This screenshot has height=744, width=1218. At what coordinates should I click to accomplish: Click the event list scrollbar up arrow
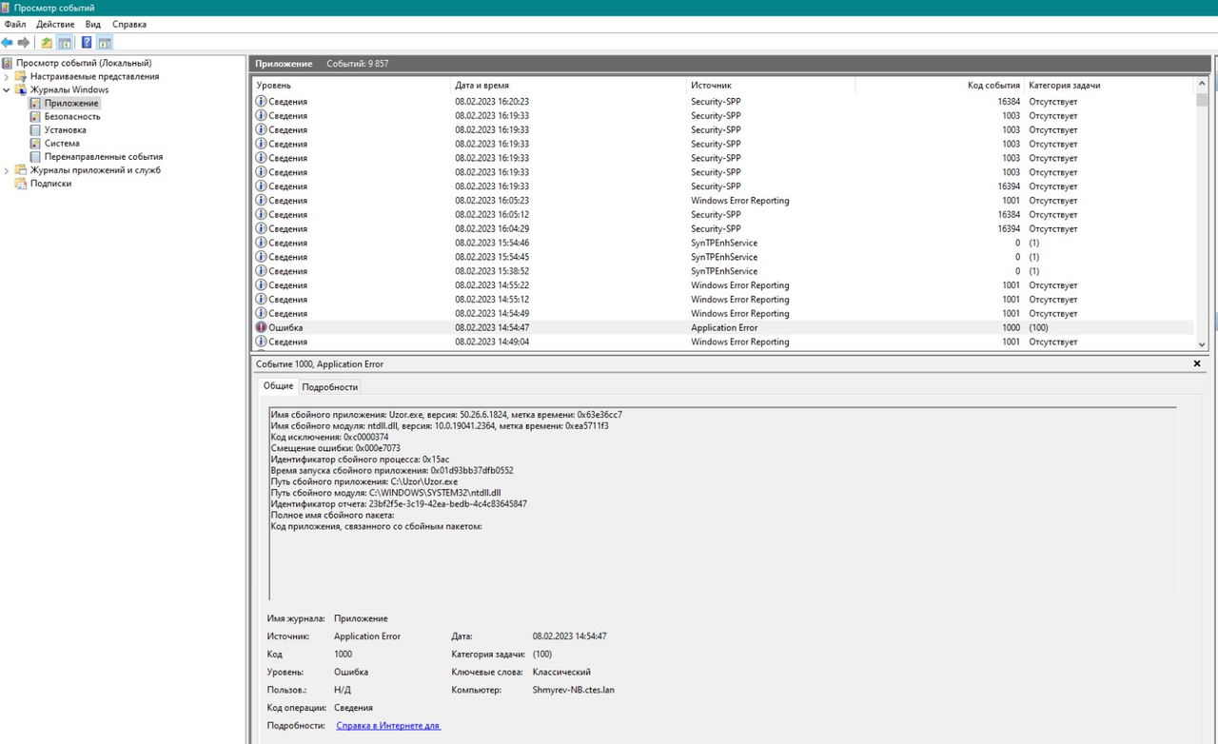pos(1202,85)
